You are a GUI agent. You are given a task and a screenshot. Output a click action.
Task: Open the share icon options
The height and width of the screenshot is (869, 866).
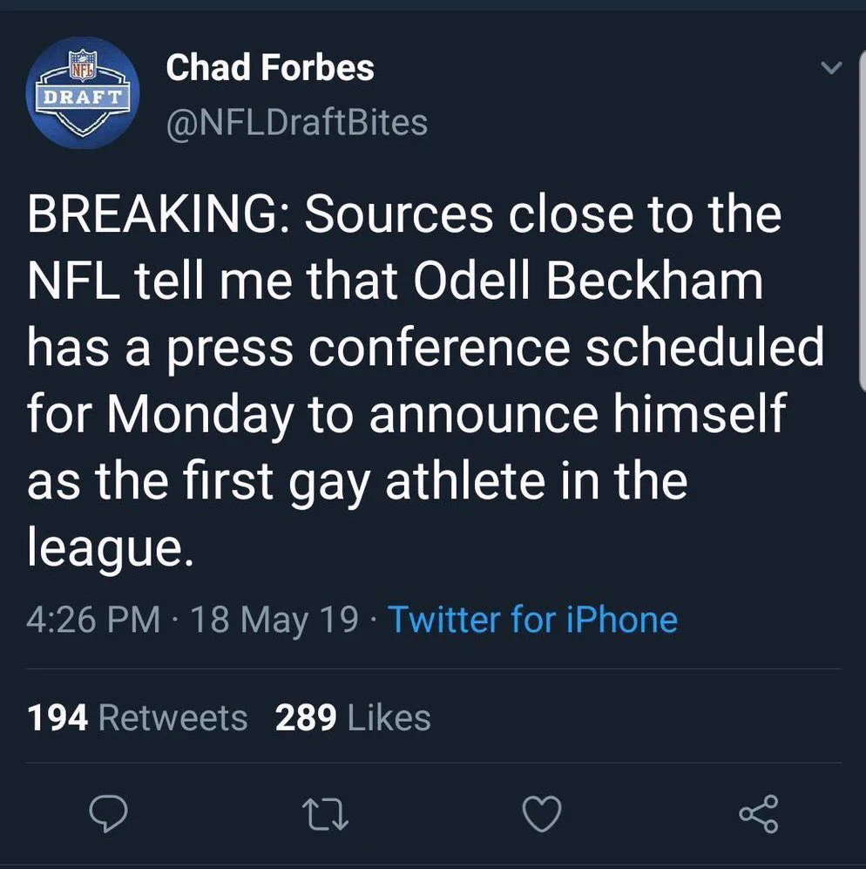tap(759, 814)
